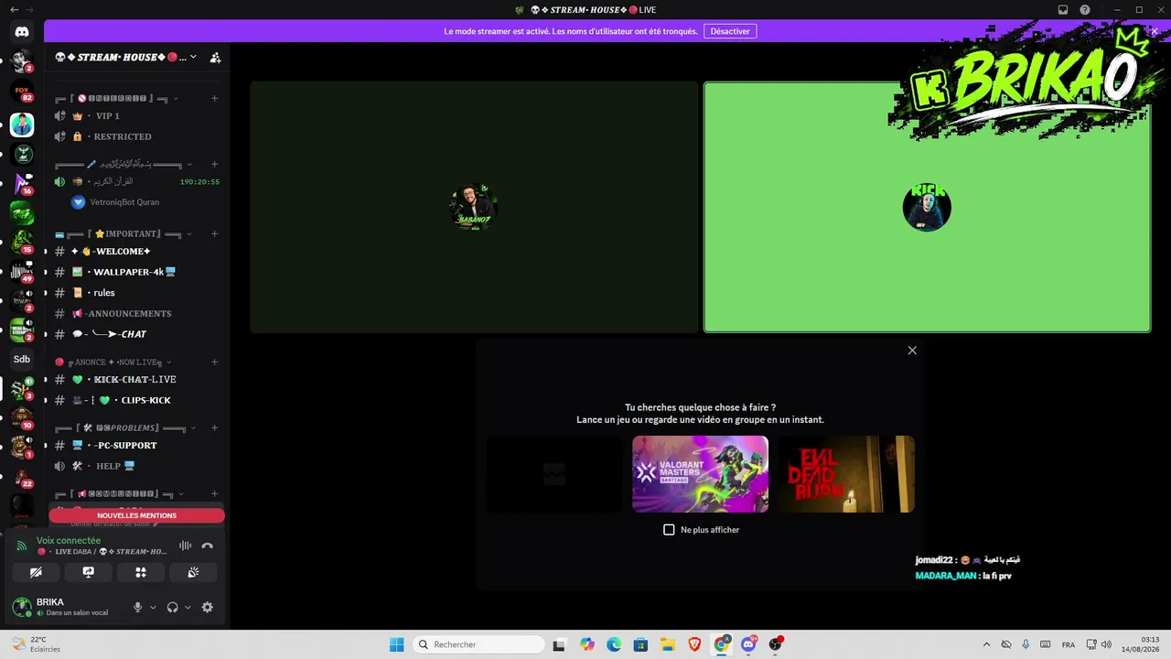The height and width of the screenshot is (659, 1171).
Task: Open user settings gear
Action: 207,607
